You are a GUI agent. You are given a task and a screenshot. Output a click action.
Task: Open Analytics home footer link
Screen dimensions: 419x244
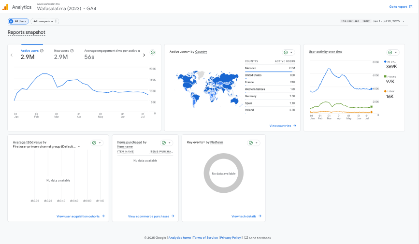tap(180, 238)
